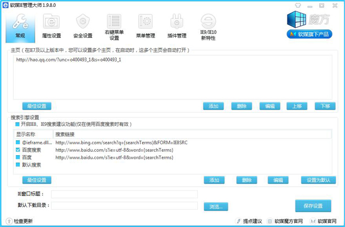This screenshot has height=227, width=345.
Task: Switch to 属性设置 tab
Action: point(51,26)
